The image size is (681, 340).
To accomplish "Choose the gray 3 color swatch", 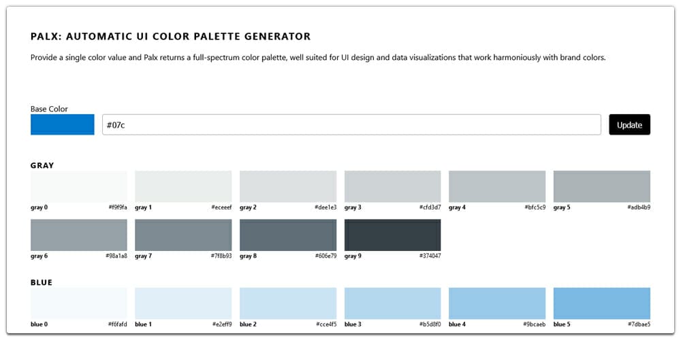I will [x=393, y=186].
